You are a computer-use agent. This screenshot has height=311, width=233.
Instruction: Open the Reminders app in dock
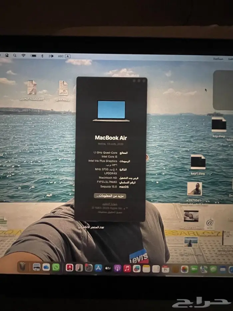pos(156,269)
